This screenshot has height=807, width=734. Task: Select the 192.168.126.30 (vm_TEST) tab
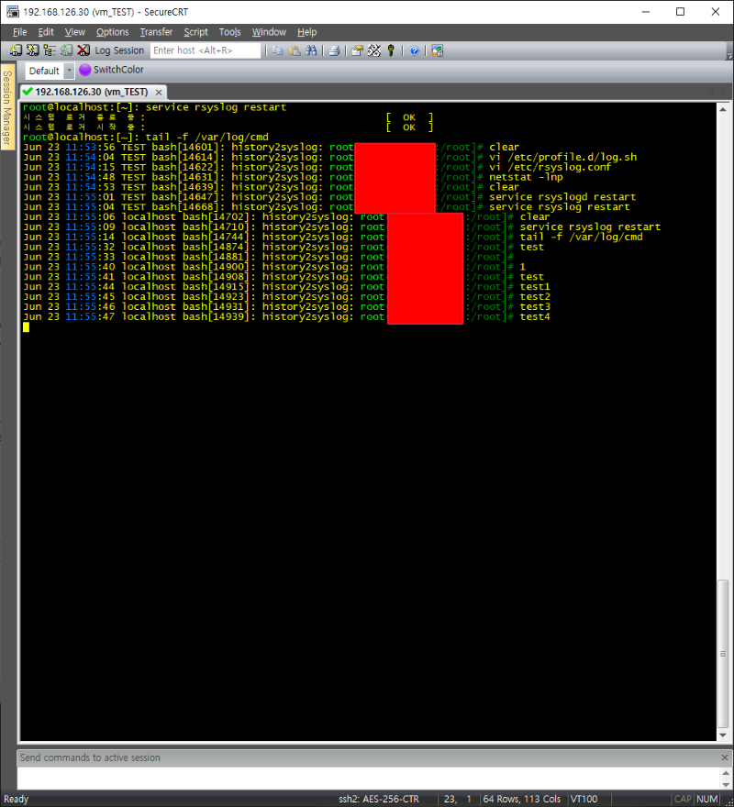tap(91, 93)
